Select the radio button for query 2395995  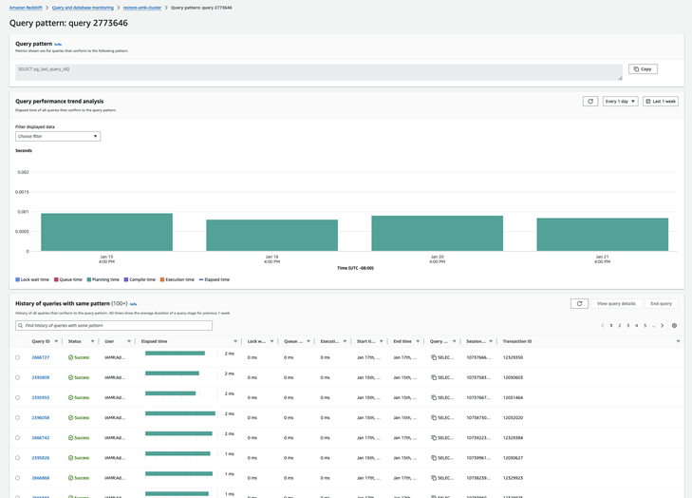tap(17, 397)
